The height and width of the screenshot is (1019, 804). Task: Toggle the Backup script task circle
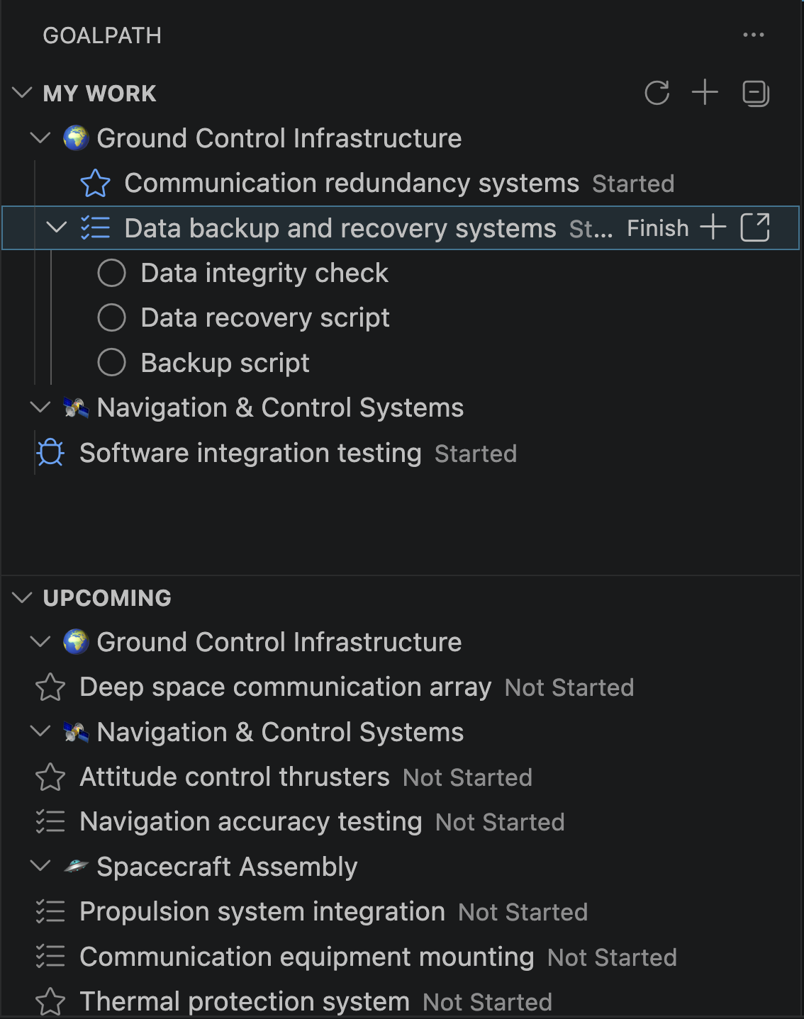click(112, 363)
